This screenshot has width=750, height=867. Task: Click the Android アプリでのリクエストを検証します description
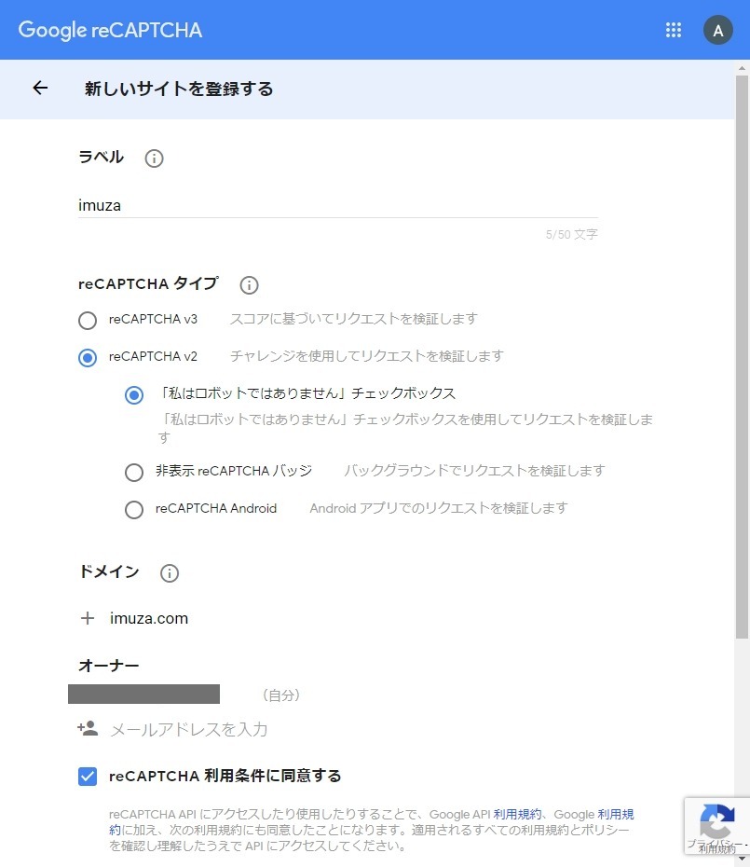[x=439, y=508]
